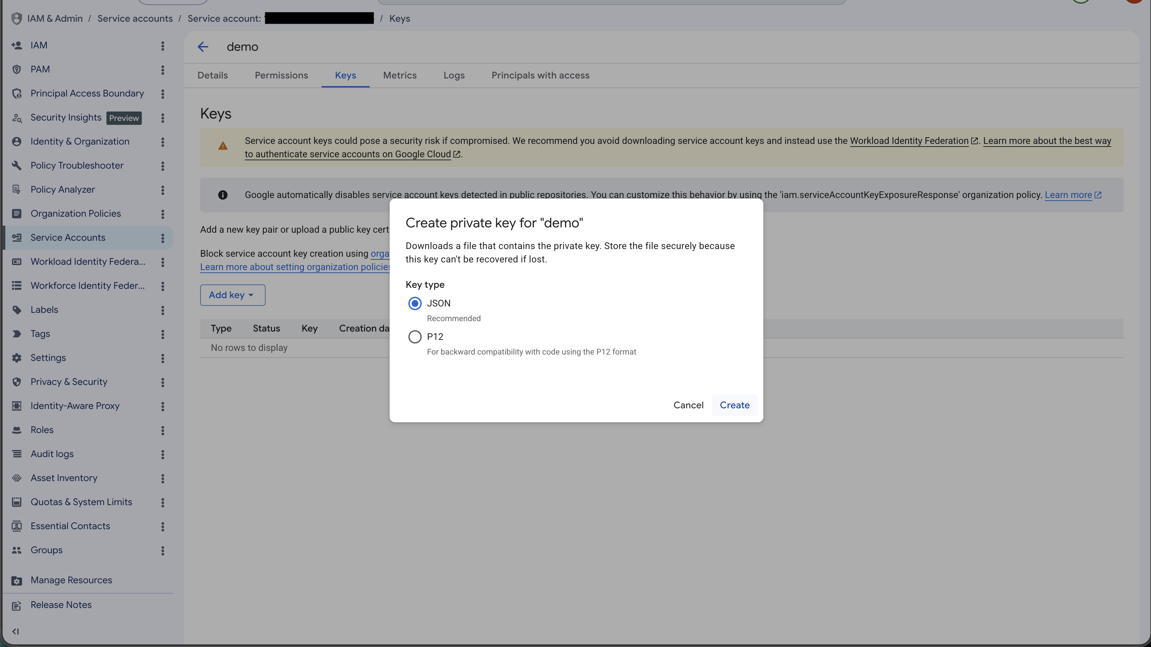The image size is (1151, 647).
Task: Click Workload Identity Federation icon
Action: pyautogui.click(x=17, y=262)
